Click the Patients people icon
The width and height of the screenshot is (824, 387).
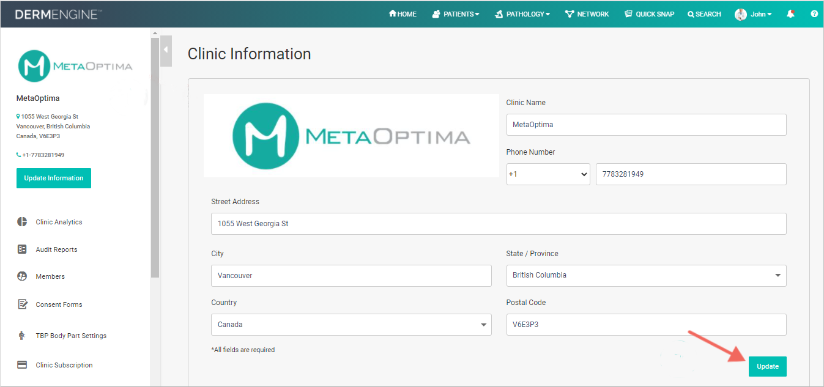pos(436,14)
